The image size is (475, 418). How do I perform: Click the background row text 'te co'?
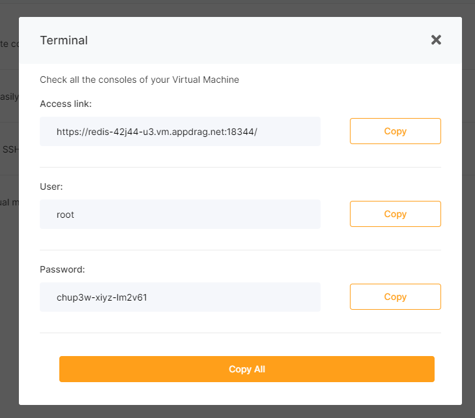(9, 44)
